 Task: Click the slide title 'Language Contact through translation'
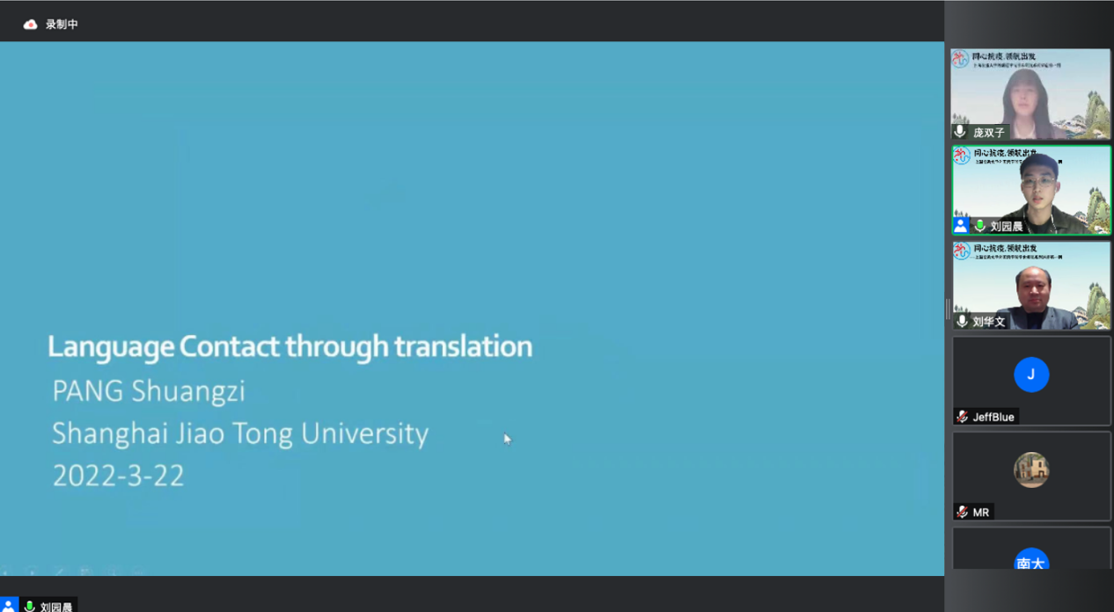[289, 346]
